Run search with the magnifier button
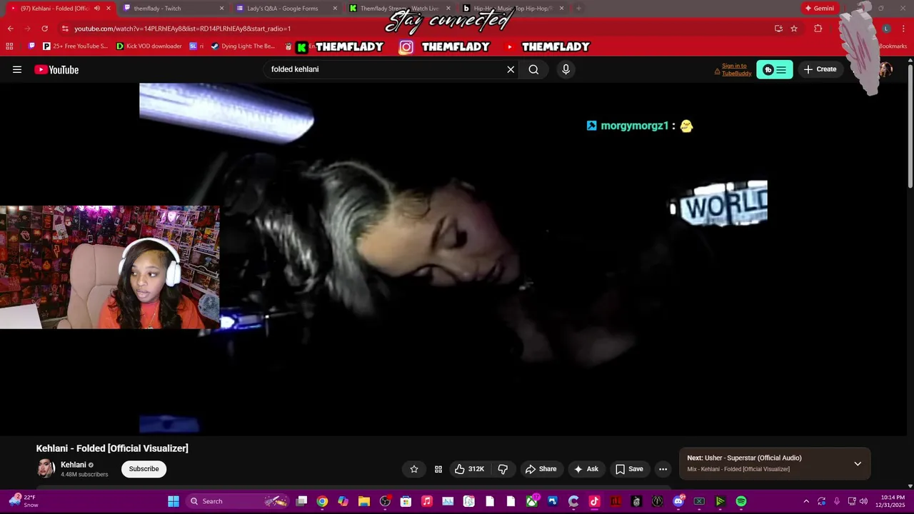Screen dimensions: 914x514 [533, 69]
